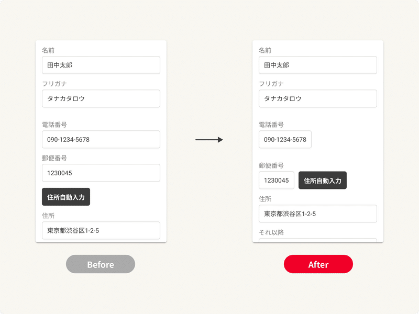Viewport: 419px width, 314px height.
Task: Click the 名前 field in After form
Action: 318,65
